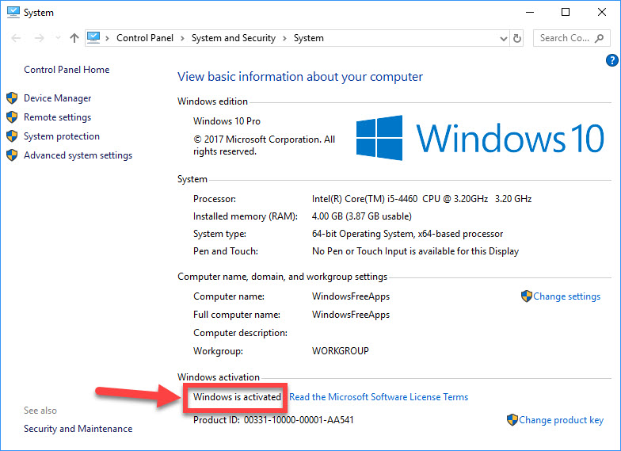Select '64-bit Operating System' system type text
621x451 pixels.
pyautogui.click(x=363, y=234)
